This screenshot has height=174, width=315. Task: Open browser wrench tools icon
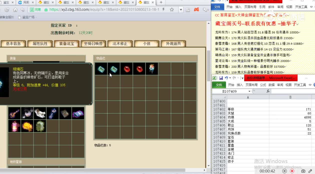[205, 10]
